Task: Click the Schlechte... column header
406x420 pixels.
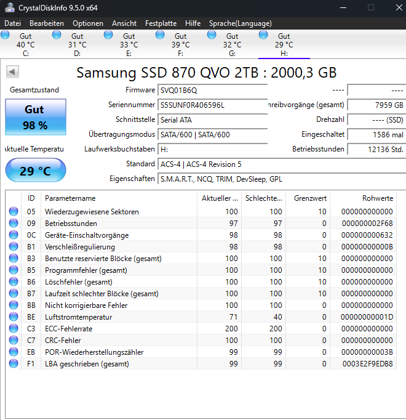Action: pyautogui.click(x=264, y=198)
